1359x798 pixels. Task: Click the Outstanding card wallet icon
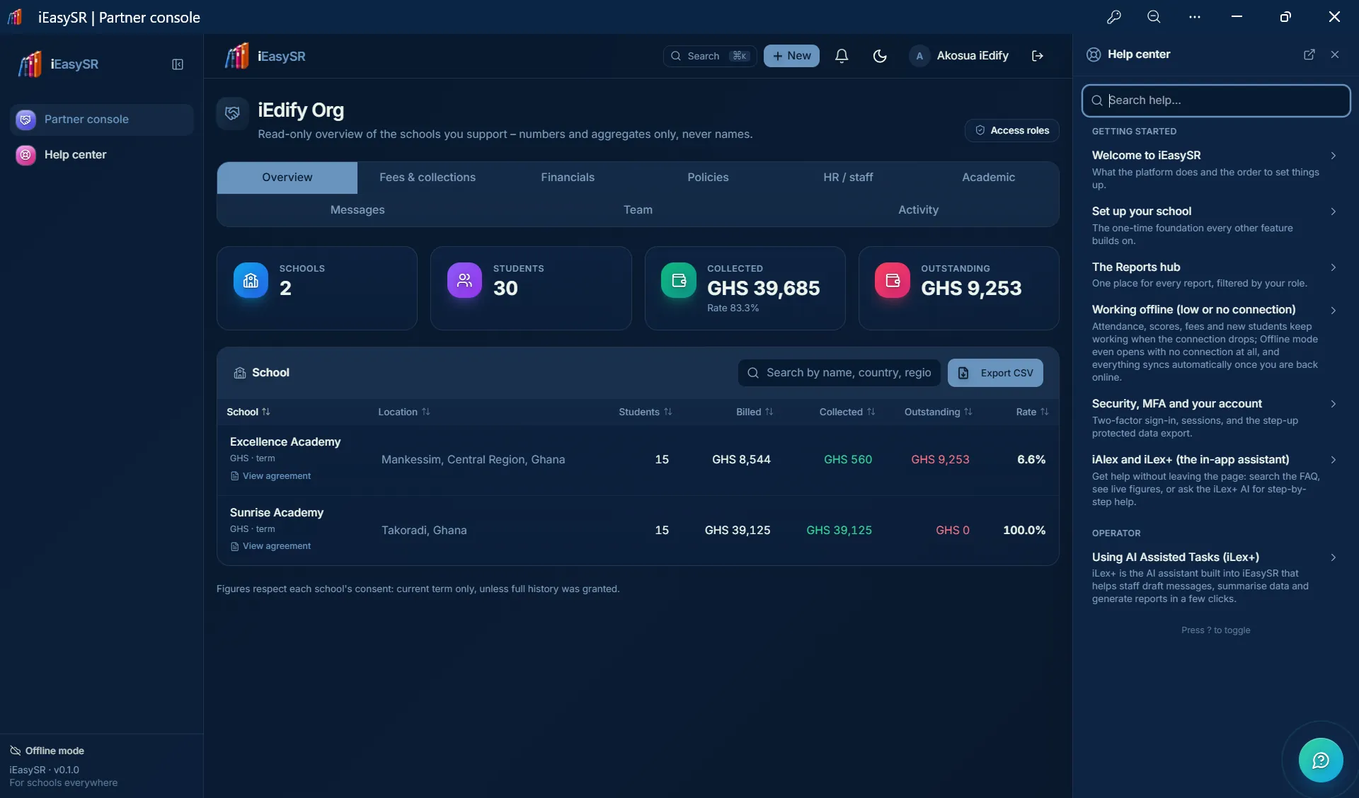coord(893,280)
